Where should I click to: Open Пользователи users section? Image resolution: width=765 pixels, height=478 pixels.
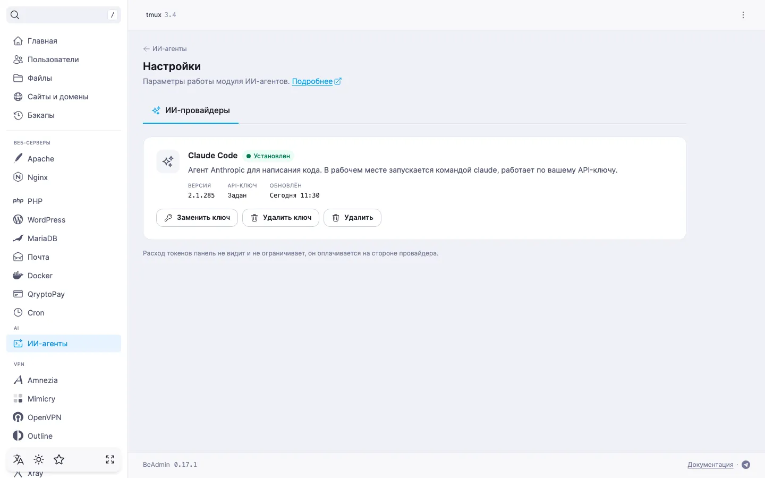(64, 59)
